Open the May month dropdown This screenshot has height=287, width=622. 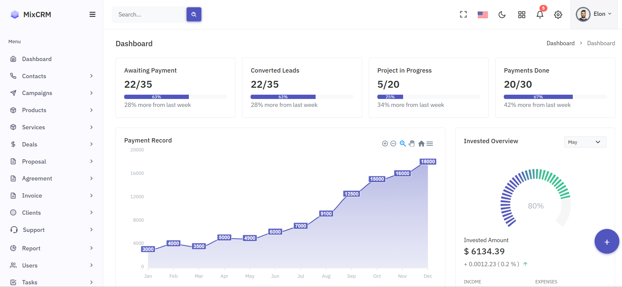[x=585, y=142]
